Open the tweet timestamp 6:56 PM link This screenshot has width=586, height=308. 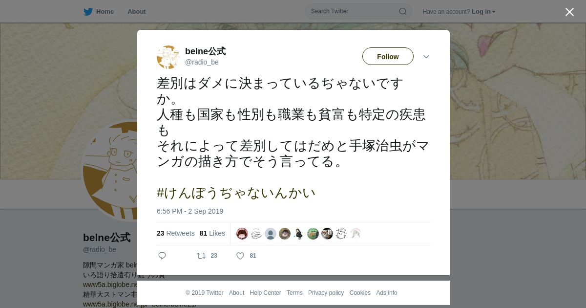point(190,211)
